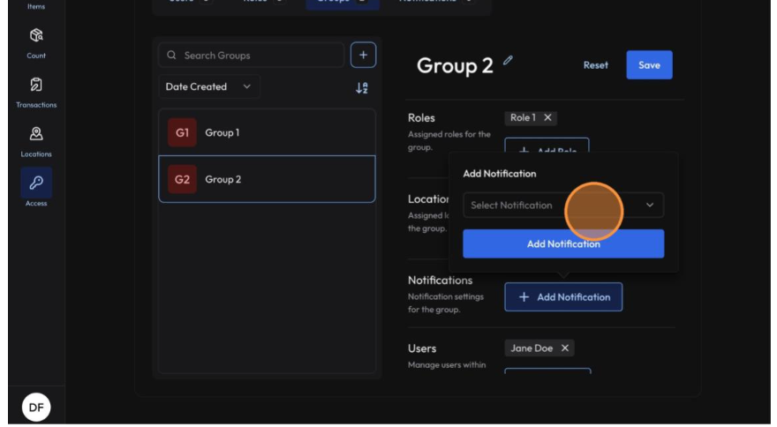
Task: Click the Group 2 heading
Action: pos(455,65)
